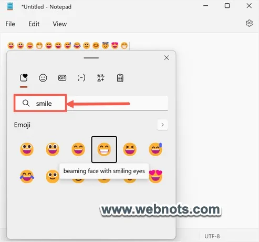
Task: Click the magnifier search icon
Action: tap(26, 103)
